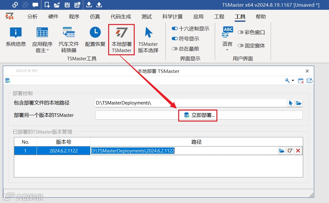Click the pop-out window icon in deploy toolbar

[309, 81]
